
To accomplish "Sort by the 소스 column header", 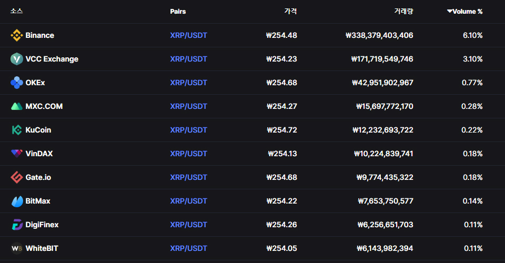I will pos(16,11).
